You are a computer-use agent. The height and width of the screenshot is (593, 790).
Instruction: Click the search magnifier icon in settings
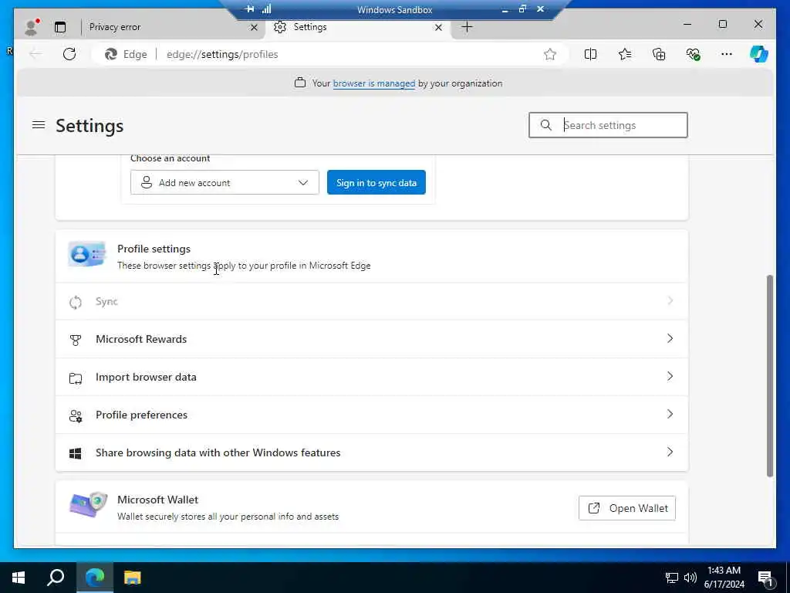click(545, 125)
